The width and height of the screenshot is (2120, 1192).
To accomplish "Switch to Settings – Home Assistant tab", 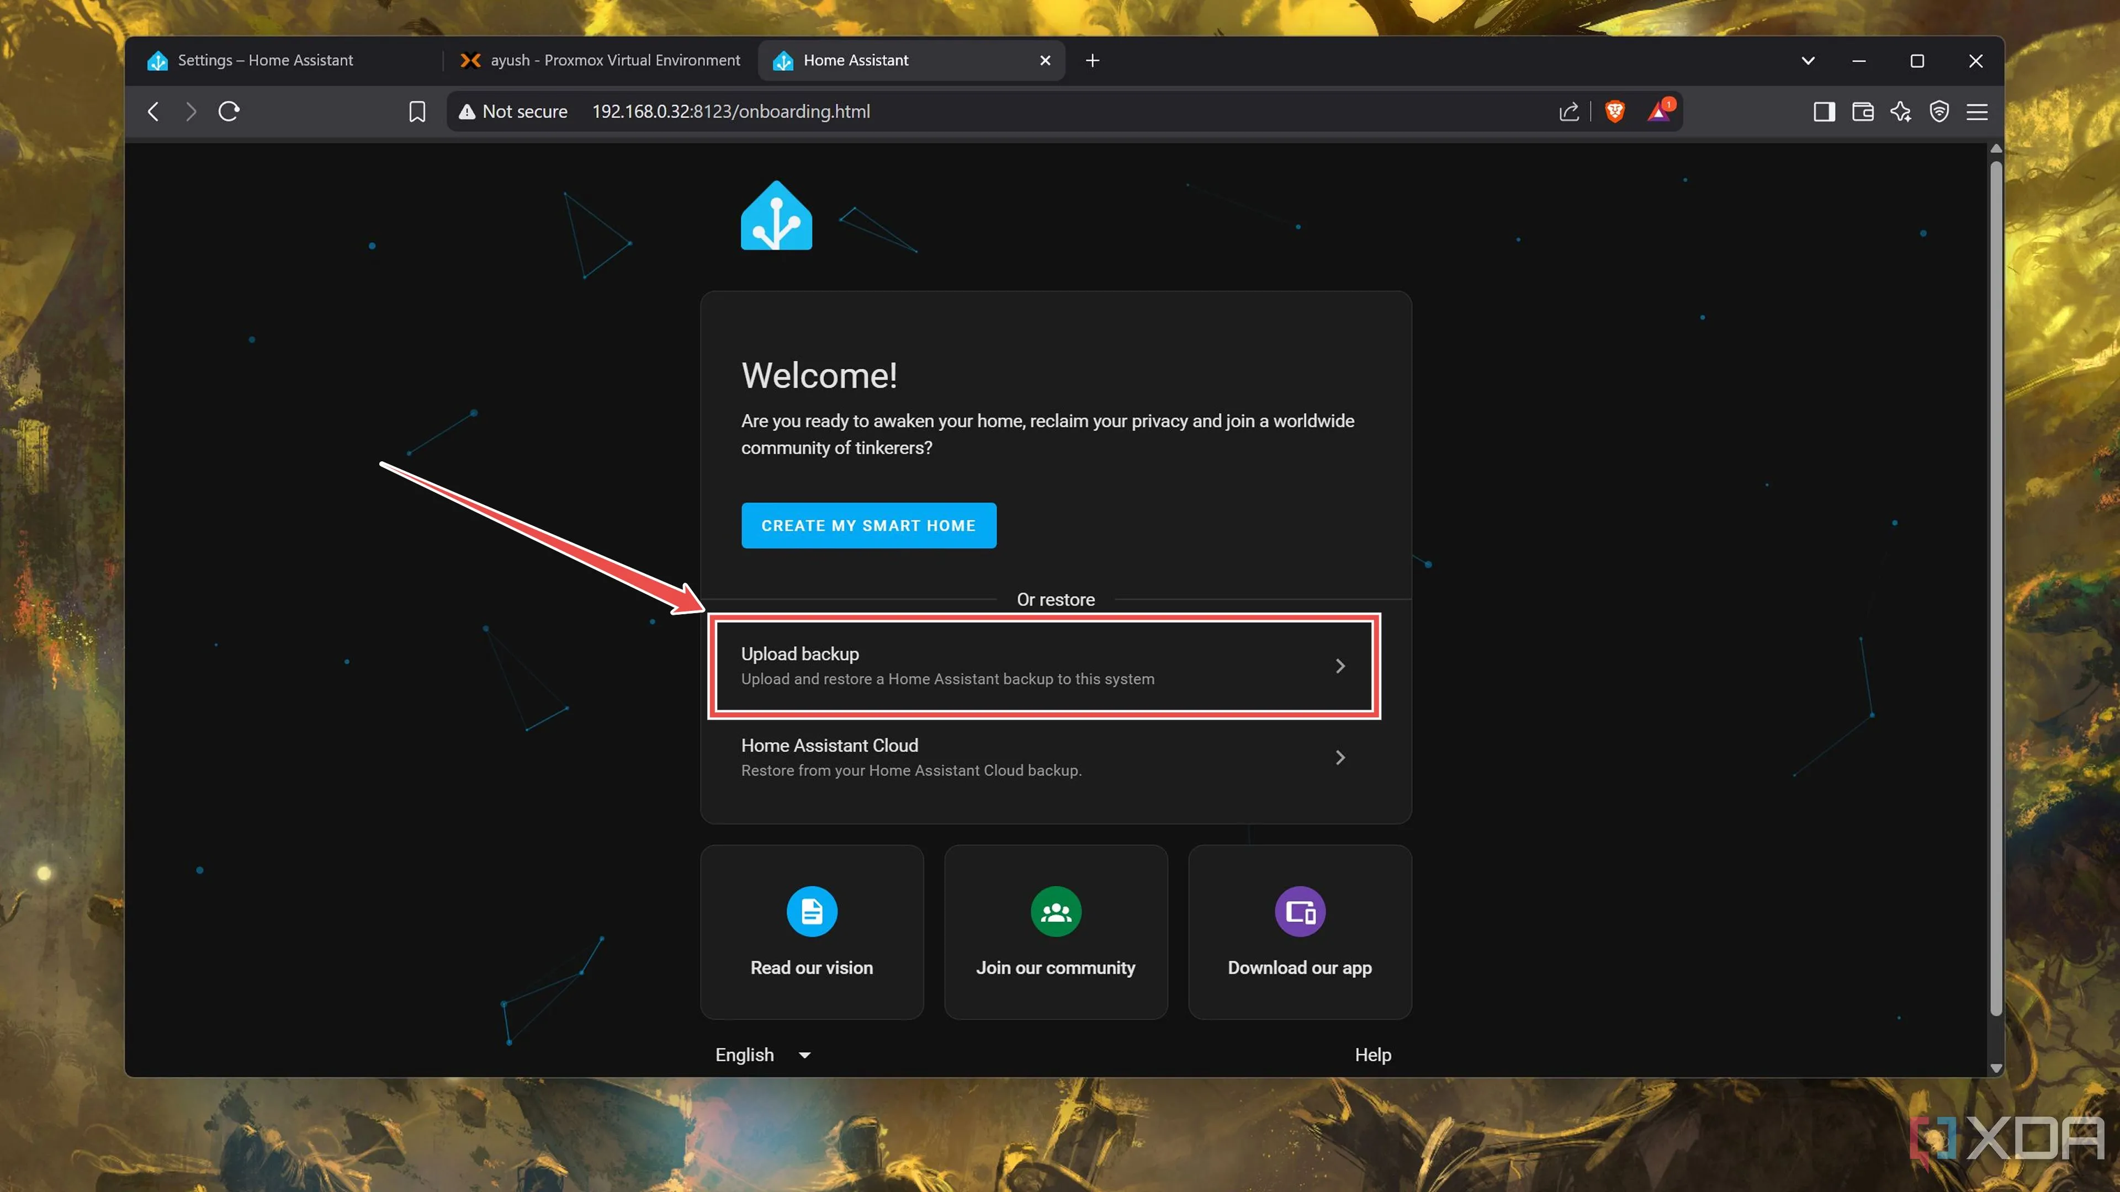I will click(265, 61).
